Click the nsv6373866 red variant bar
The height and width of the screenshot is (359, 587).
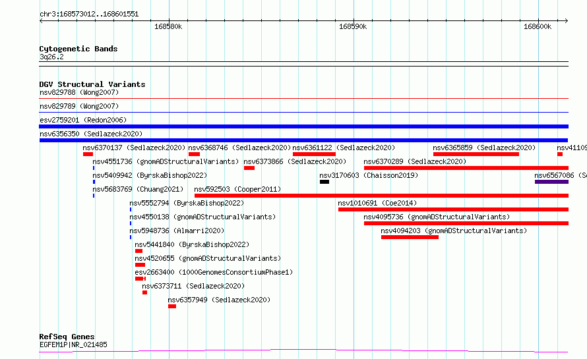[x=249, y=168]
